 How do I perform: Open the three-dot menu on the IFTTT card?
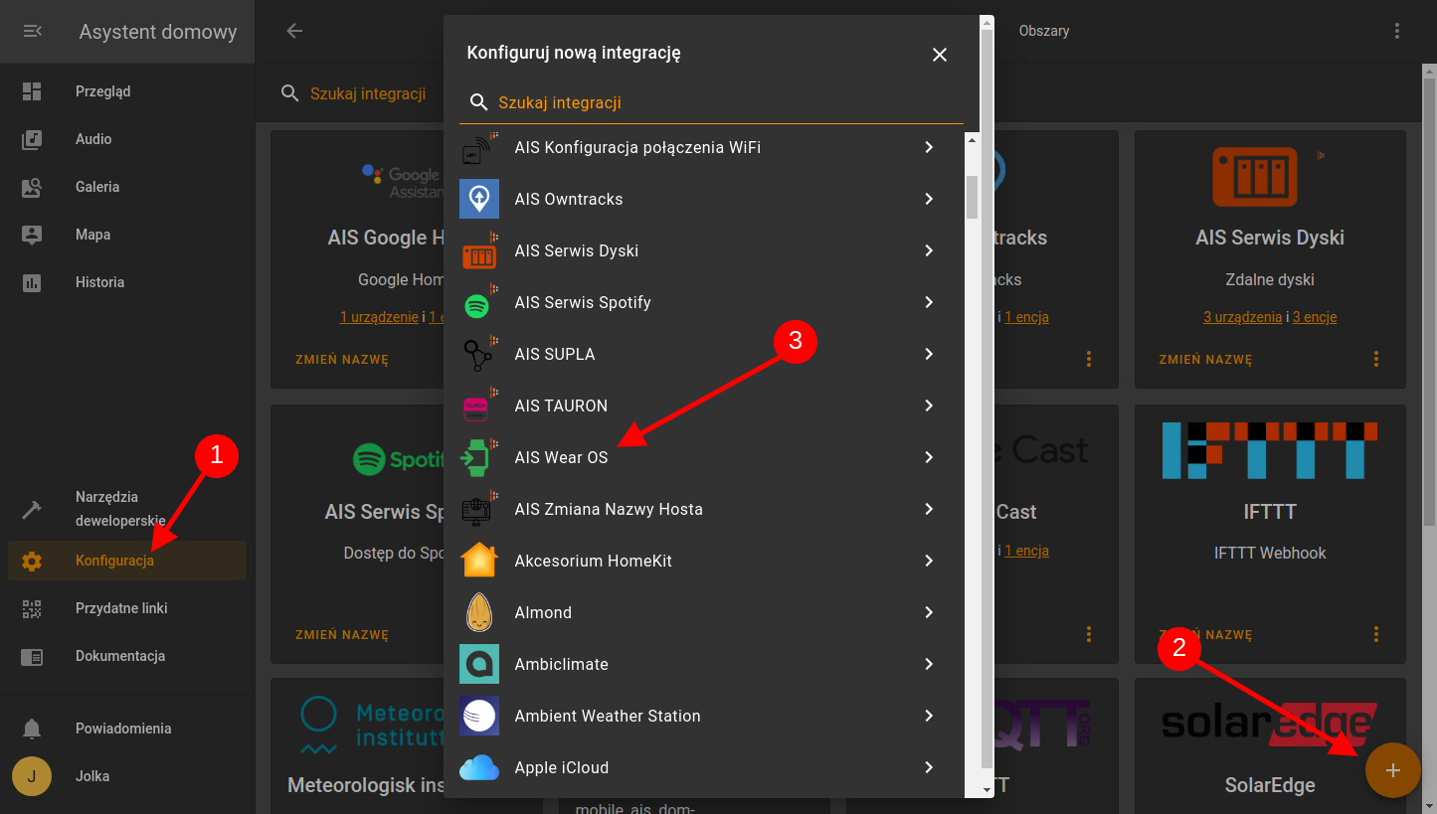(1376, 634)
